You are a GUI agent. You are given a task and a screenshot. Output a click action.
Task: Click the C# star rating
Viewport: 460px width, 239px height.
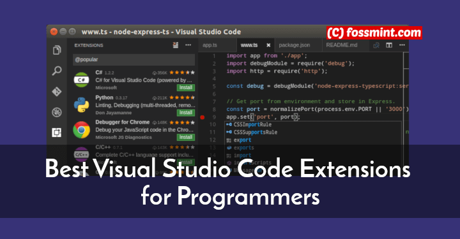(x=182, y=73)
